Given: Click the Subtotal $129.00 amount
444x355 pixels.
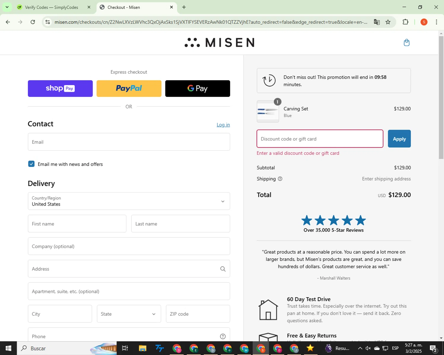Looking at the screenshot, I should (402, 168).
